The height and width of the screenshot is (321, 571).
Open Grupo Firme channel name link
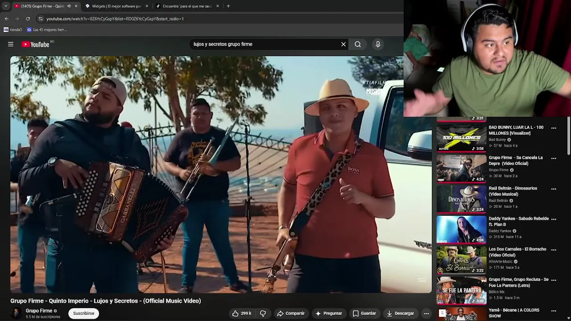tap(39, 311)
